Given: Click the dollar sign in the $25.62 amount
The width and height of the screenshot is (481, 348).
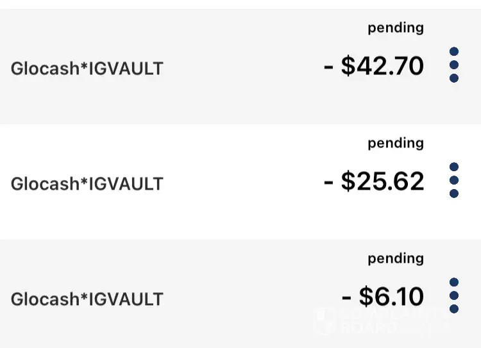Looking at the screenshot, I should (348, 181).
